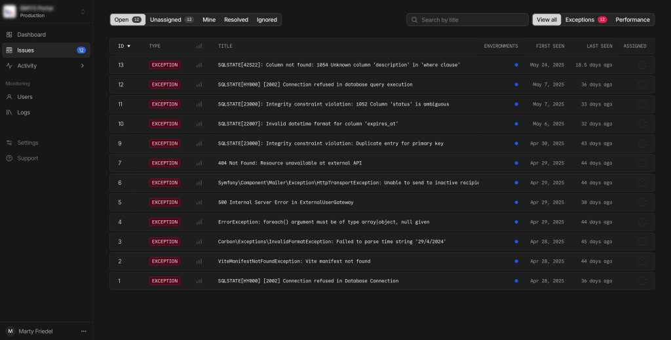Open the Duplicate entry for primary key issue
This screenshot has height=340, width=671.
point(330,143)
